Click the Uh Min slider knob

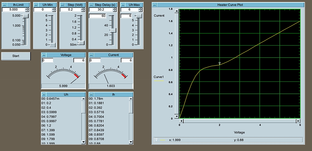53,45
